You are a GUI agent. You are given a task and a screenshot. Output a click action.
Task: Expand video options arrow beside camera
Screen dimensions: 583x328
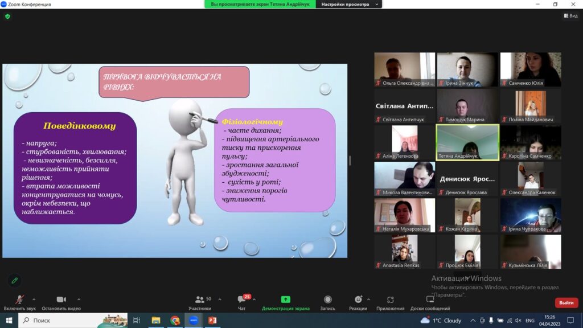pyautogui.click(x=79, y=299)
